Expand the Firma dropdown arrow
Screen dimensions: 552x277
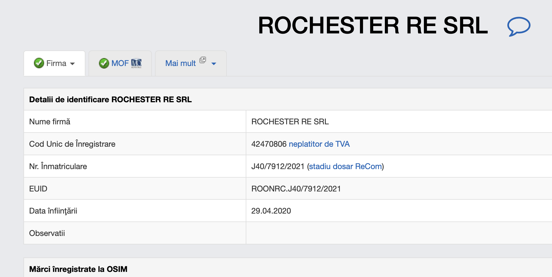point(72,64)
